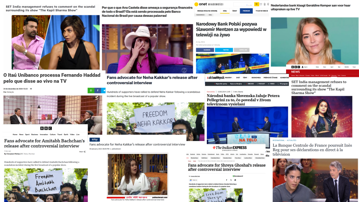Open Vojna na Ukrajine on aktuality.sk
359x202 pixels.
(236, 84)
